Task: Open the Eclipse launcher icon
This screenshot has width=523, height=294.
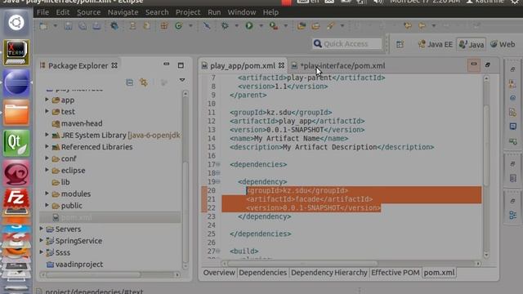Action: (x=16, y=82)
